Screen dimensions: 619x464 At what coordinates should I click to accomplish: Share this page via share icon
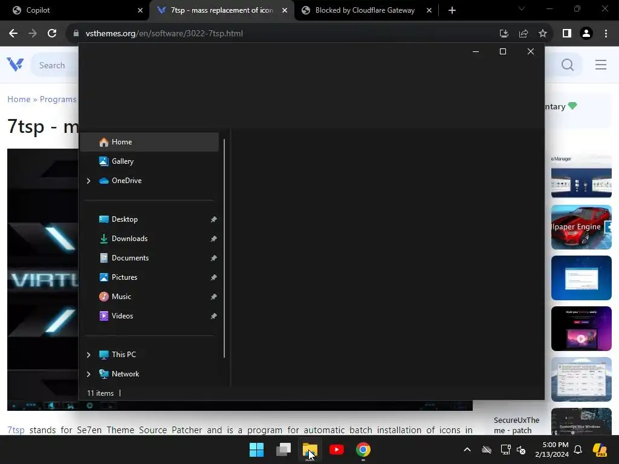point(523,34)
